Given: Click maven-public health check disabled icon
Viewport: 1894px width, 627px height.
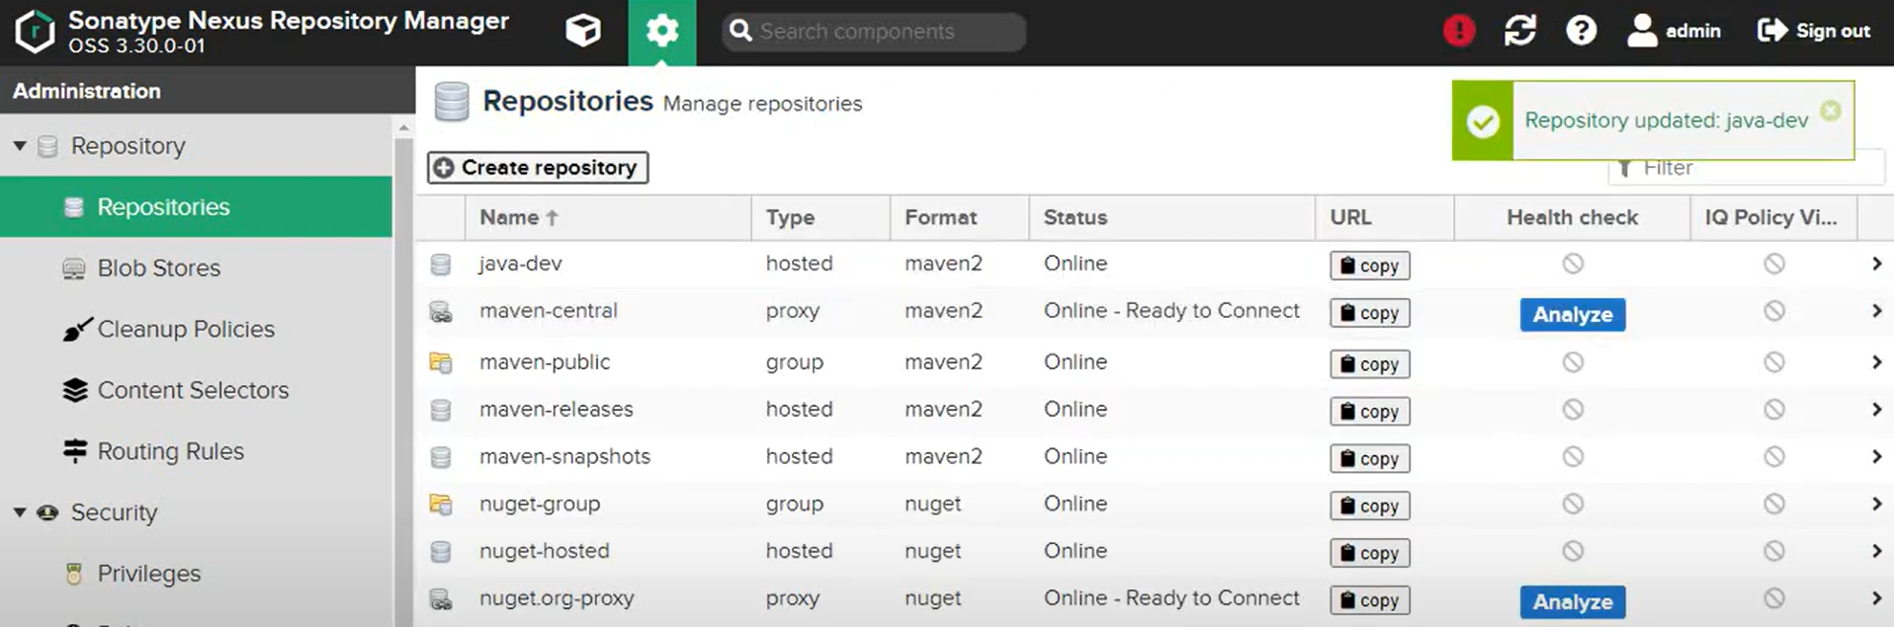Looking at the screenshot, I should click(x=1573, y=362).
